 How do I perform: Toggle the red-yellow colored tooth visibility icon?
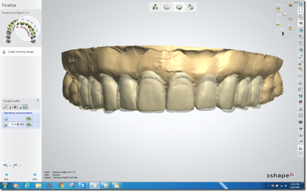[x=291, y=29]
